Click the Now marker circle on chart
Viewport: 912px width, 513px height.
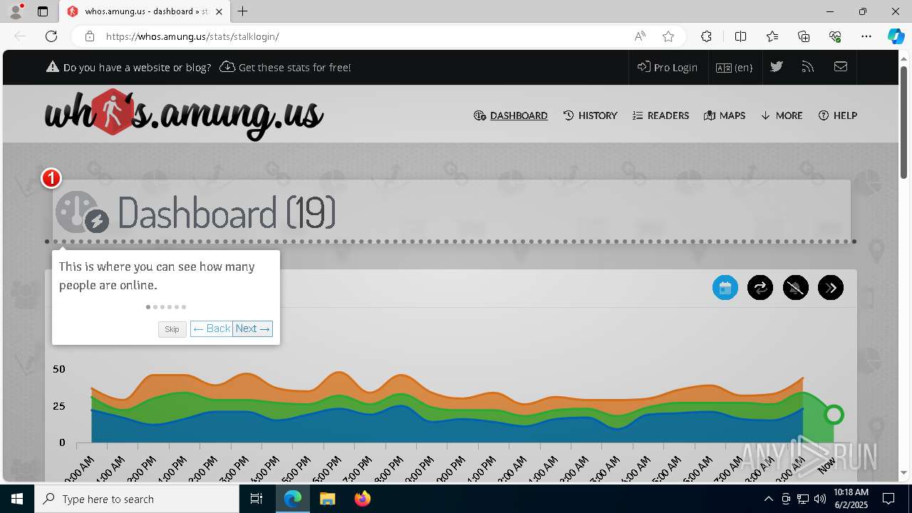click(834, 414)
